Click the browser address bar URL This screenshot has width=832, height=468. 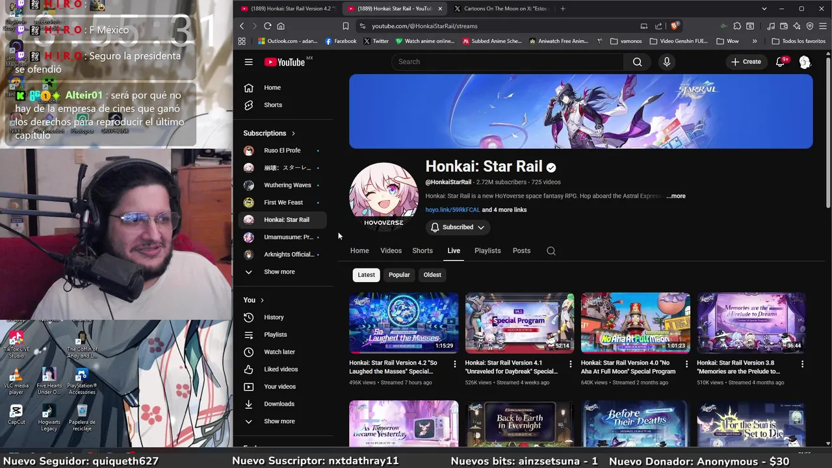click(424, 26)
